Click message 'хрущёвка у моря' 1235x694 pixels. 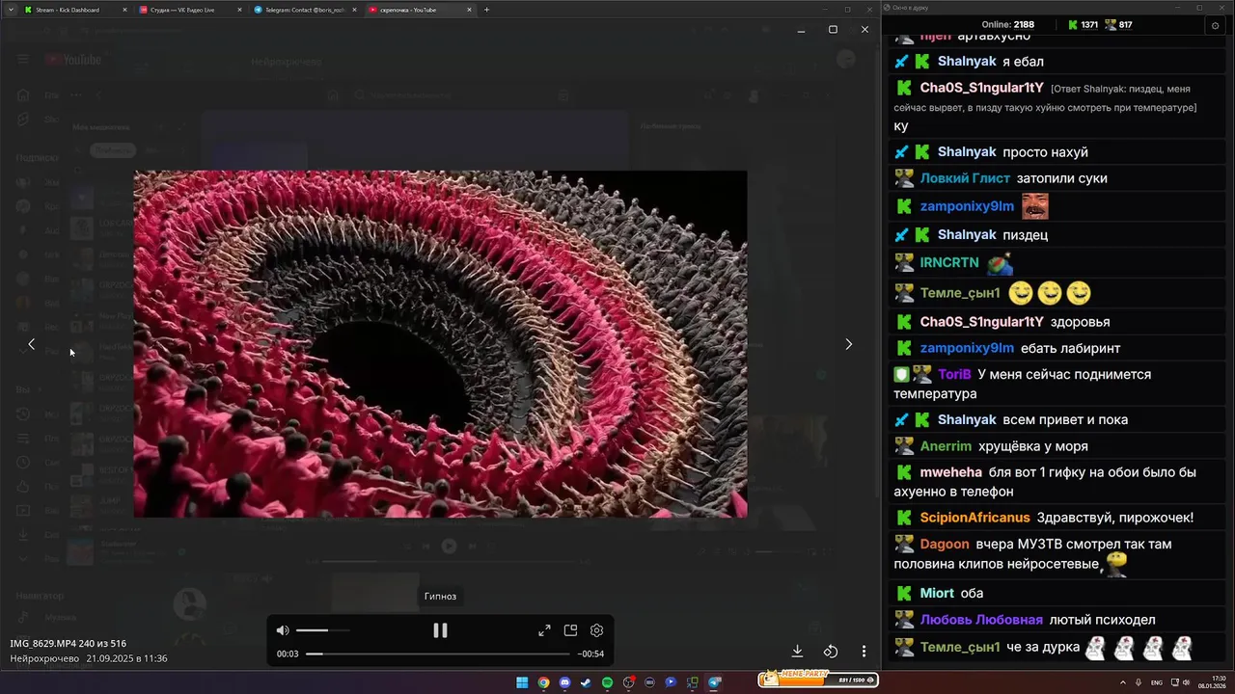[x=1033, y=446]
